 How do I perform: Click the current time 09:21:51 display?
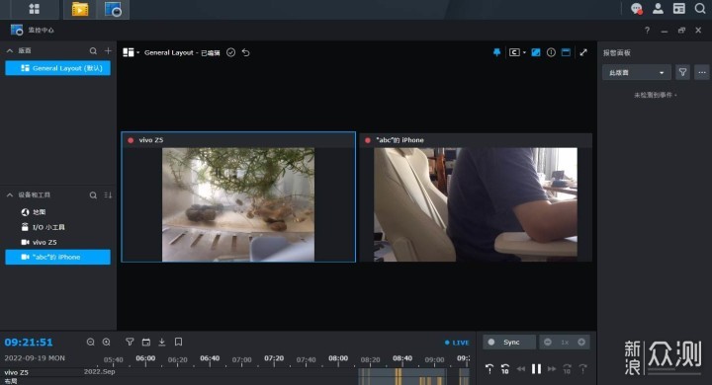click(x=29, y=343)
